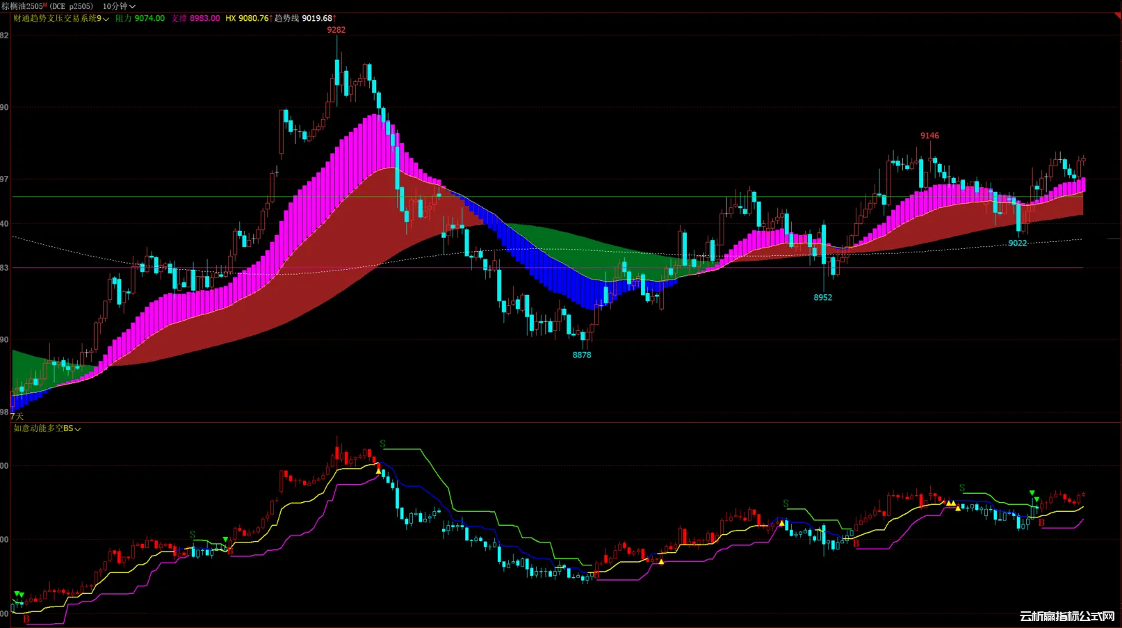Click the red B signal at bottom-left
The width and height of the screenshot is (1122, 628).
pyautogui.click(x=26, y=618)
